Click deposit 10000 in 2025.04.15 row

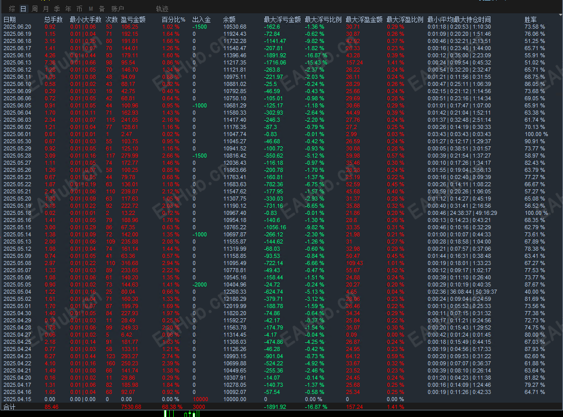[200, 400]
